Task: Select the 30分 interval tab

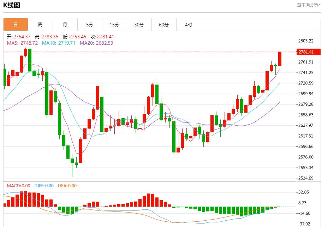Action: tap(139, 25)
